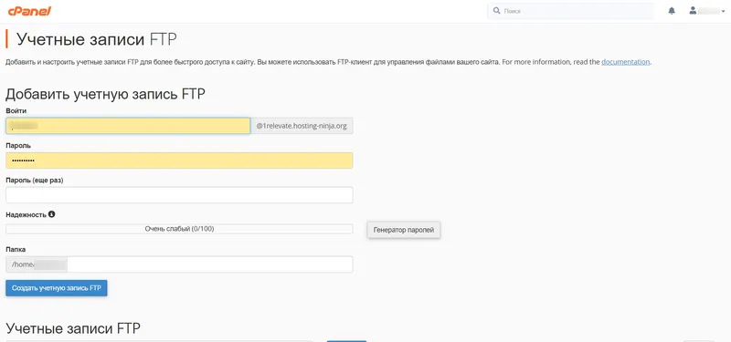Click the Папка directory input field
The height and width of the screenshot is (342, 731).
[210, 264]
